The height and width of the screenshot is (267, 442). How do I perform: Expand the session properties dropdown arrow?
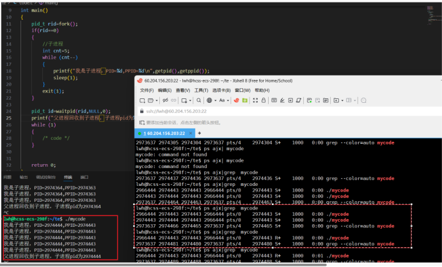point(190,100)
